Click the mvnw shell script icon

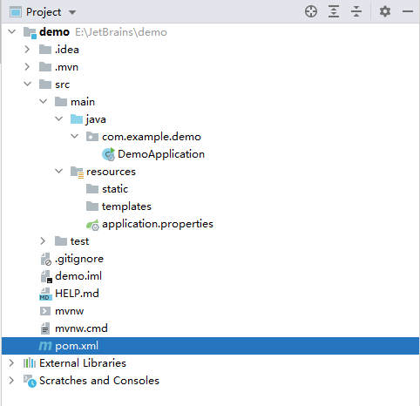pyautogui.click(x=45, y=311)
